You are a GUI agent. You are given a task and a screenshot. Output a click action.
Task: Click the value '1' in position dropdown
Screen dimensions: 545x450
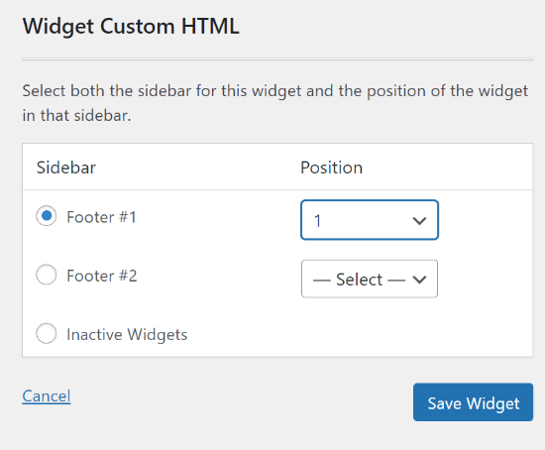pyautogui.click(x=317, y=221)
